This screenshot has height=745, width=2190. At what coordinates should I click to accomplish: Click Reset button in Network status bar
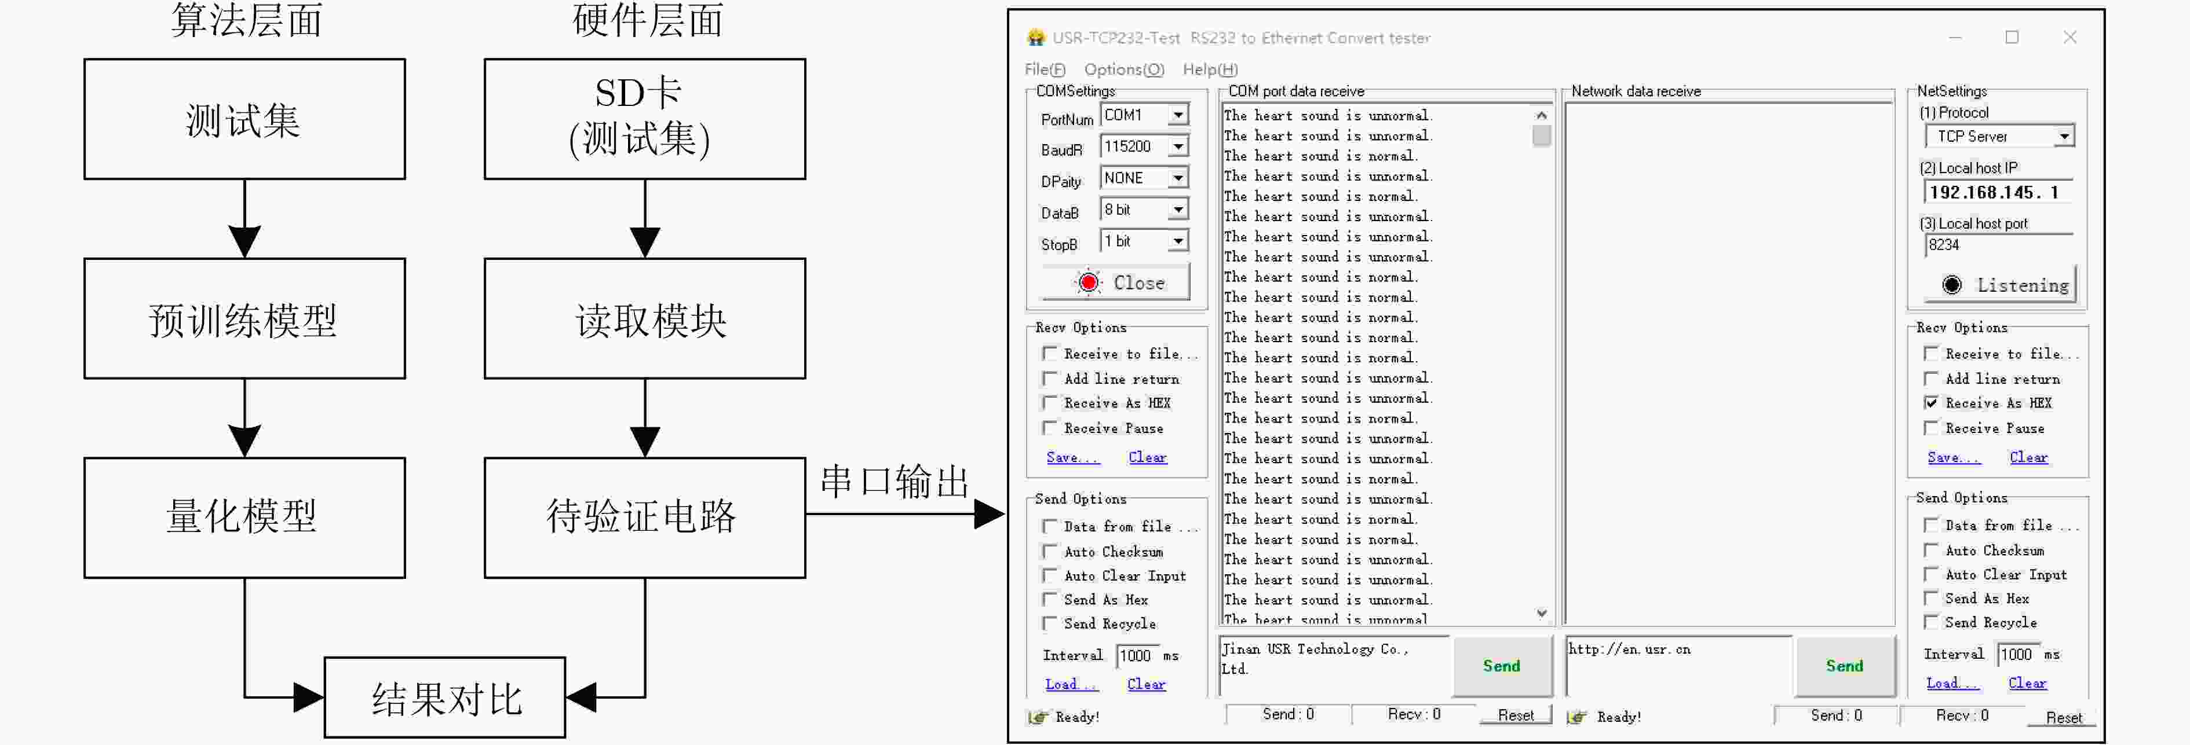pos(2063,718)
